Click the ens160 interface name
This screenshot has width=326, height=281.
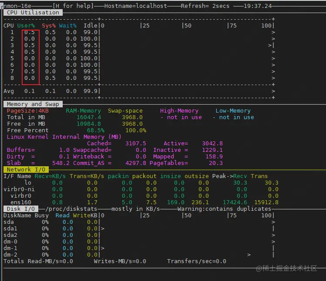click(21, 202)
